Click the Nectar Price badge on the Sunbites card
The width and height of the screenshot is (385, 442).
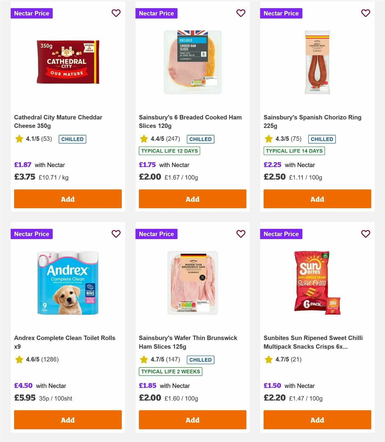[x=281, y=234]
